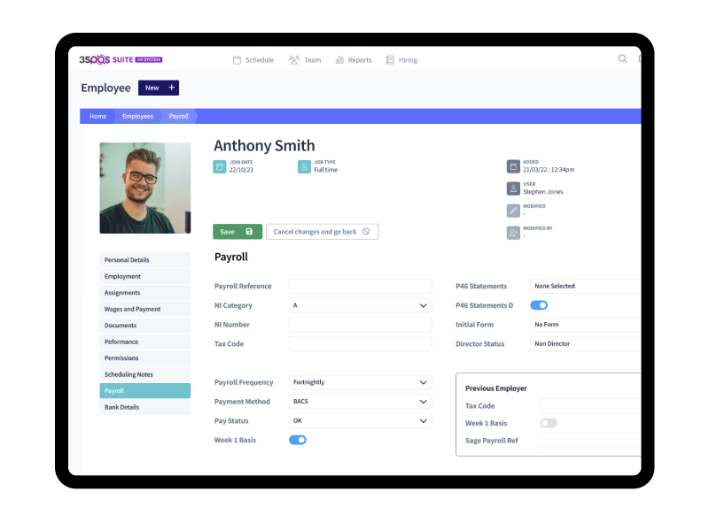Click Cancel changes and go back
This screenshot has width=709, height=522.
click(322, 232)
